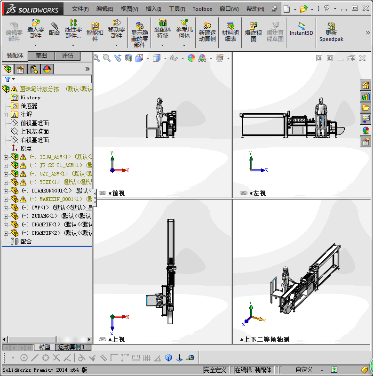Switch to 草图 Sketch ribbon tab
373x376 pixels.
point(41,56)
